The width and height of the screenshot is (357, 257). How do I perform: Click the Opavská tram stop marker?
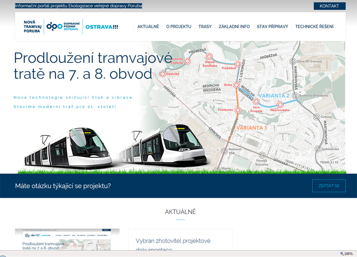point(163,74)
